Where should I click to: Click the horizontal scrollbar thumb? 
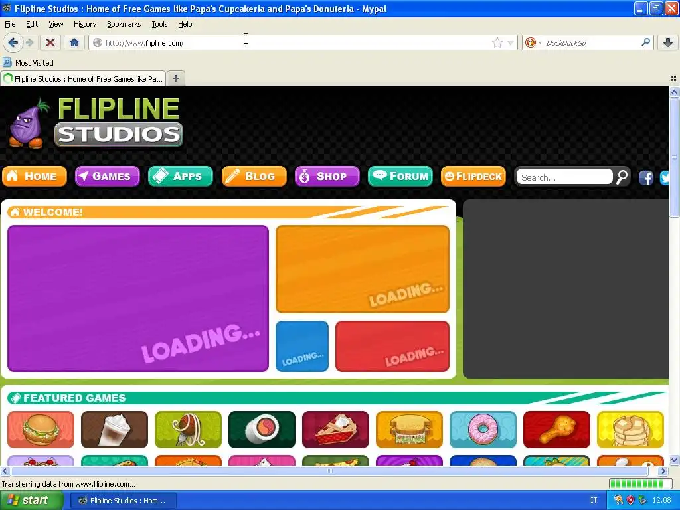[x=329, y=471]
